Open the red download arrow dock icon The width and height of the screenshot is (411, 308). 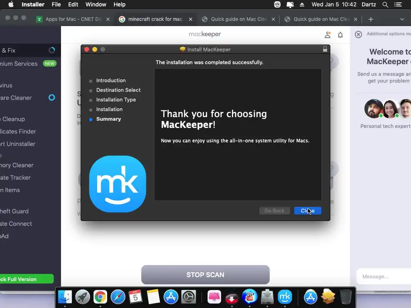[x=232, y=298]
